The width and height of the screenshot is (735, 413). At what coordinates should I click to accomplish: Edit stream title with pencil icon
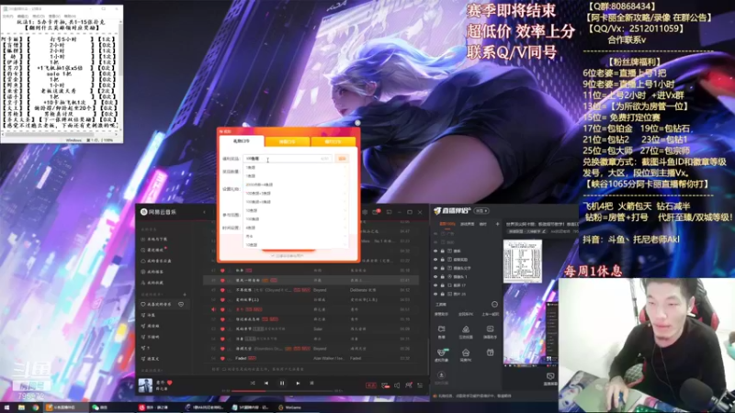point(544,231)
